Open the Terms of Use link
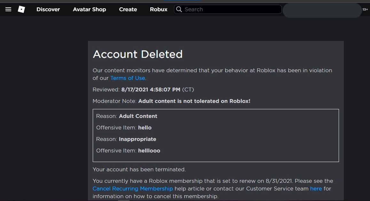This screenshot has height=201, width=370. point(128,78)
